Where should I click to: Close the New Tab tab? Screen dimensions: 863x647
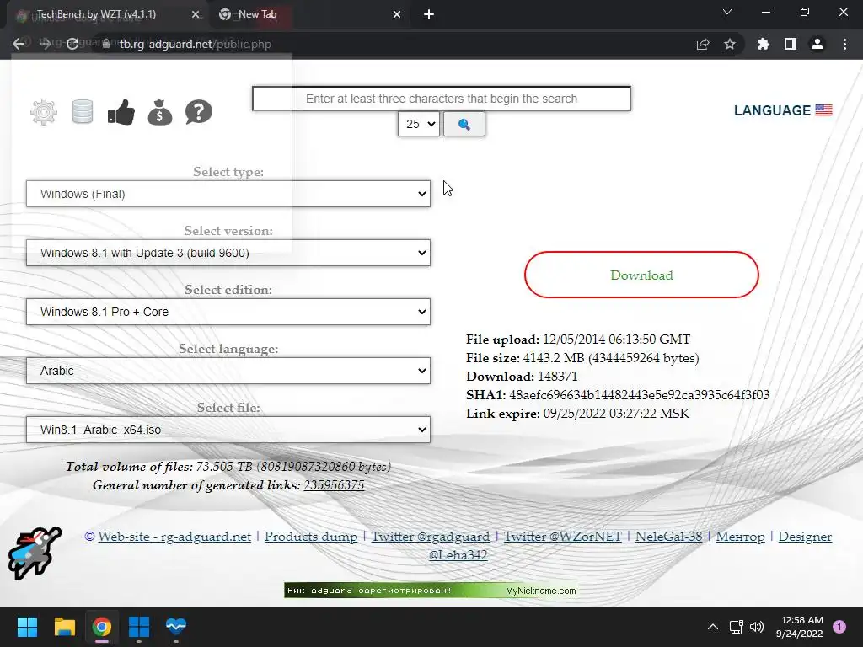(x=397, y=15)
